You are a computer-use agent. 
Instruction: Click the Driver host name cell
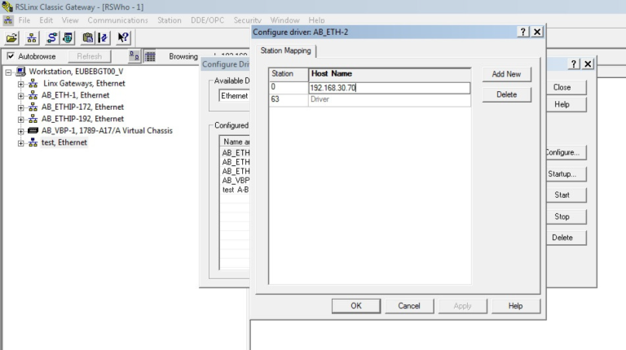[x=390, y=99]
